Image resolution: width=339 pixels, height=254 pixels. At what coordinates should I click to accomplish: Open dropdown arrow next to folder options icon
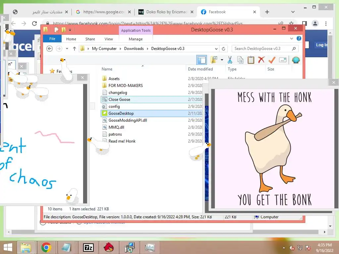222,60
